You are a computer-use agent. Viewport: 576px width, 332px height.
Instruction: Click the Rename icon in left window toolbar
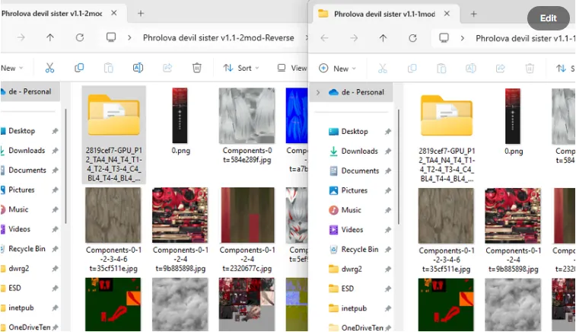[138, 68]
